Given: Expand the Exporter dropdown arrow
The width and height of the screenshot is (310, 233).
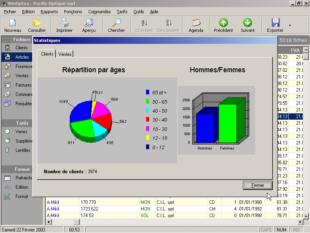Looking at the screenshot, I should point(290,26).
